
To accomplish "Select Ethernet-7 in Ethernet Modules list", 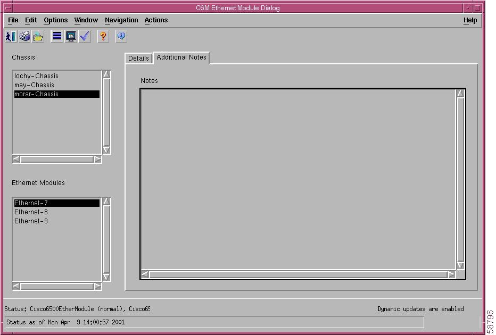I will click(57, 203).
